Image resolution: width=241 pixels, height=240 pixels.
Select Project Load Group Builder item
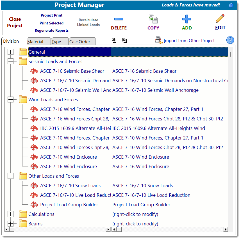click(x=69, y=205)
